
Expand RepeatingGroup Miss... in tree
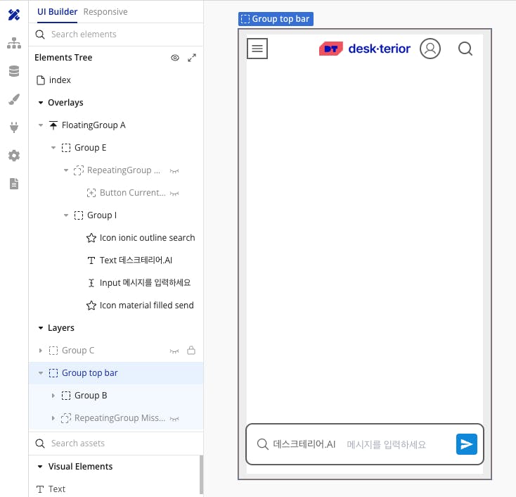[53, 418]
